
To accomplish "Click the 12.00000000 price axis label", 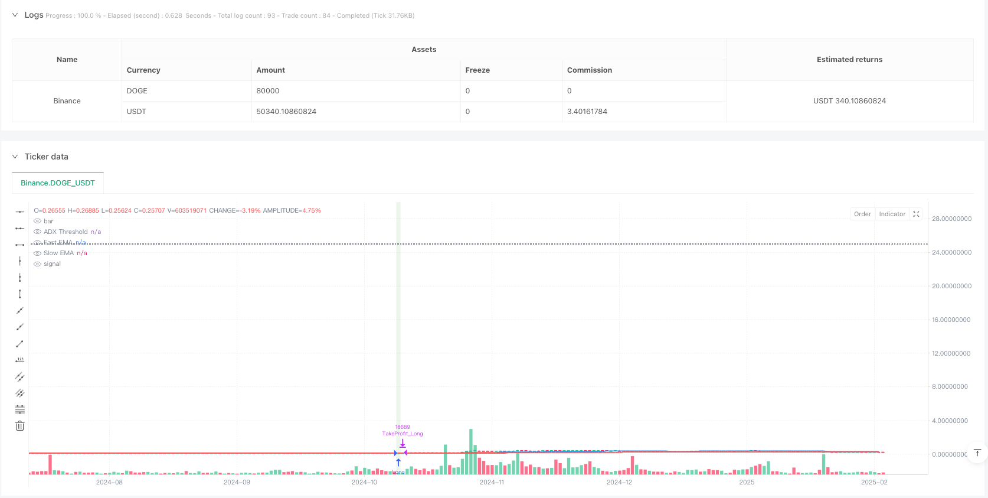I will click(951, 353).
